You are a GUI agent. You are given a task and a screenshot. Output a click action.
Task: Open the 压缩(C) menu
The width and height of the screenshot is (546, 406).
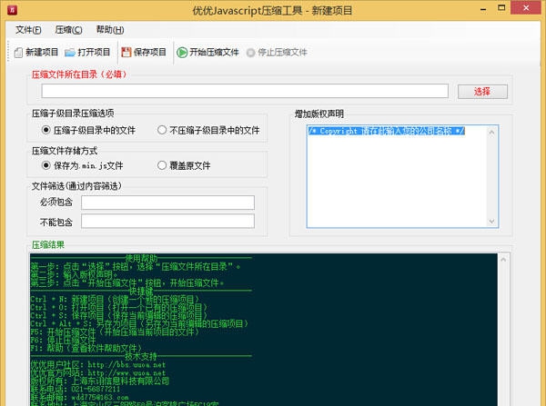68,30
